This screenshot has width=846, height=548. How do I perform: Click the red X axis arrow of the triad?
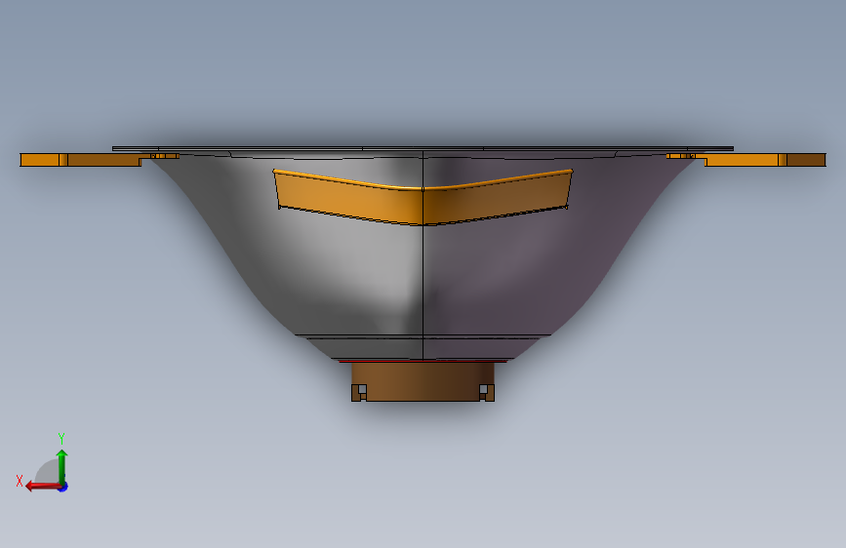pos(43,487)
